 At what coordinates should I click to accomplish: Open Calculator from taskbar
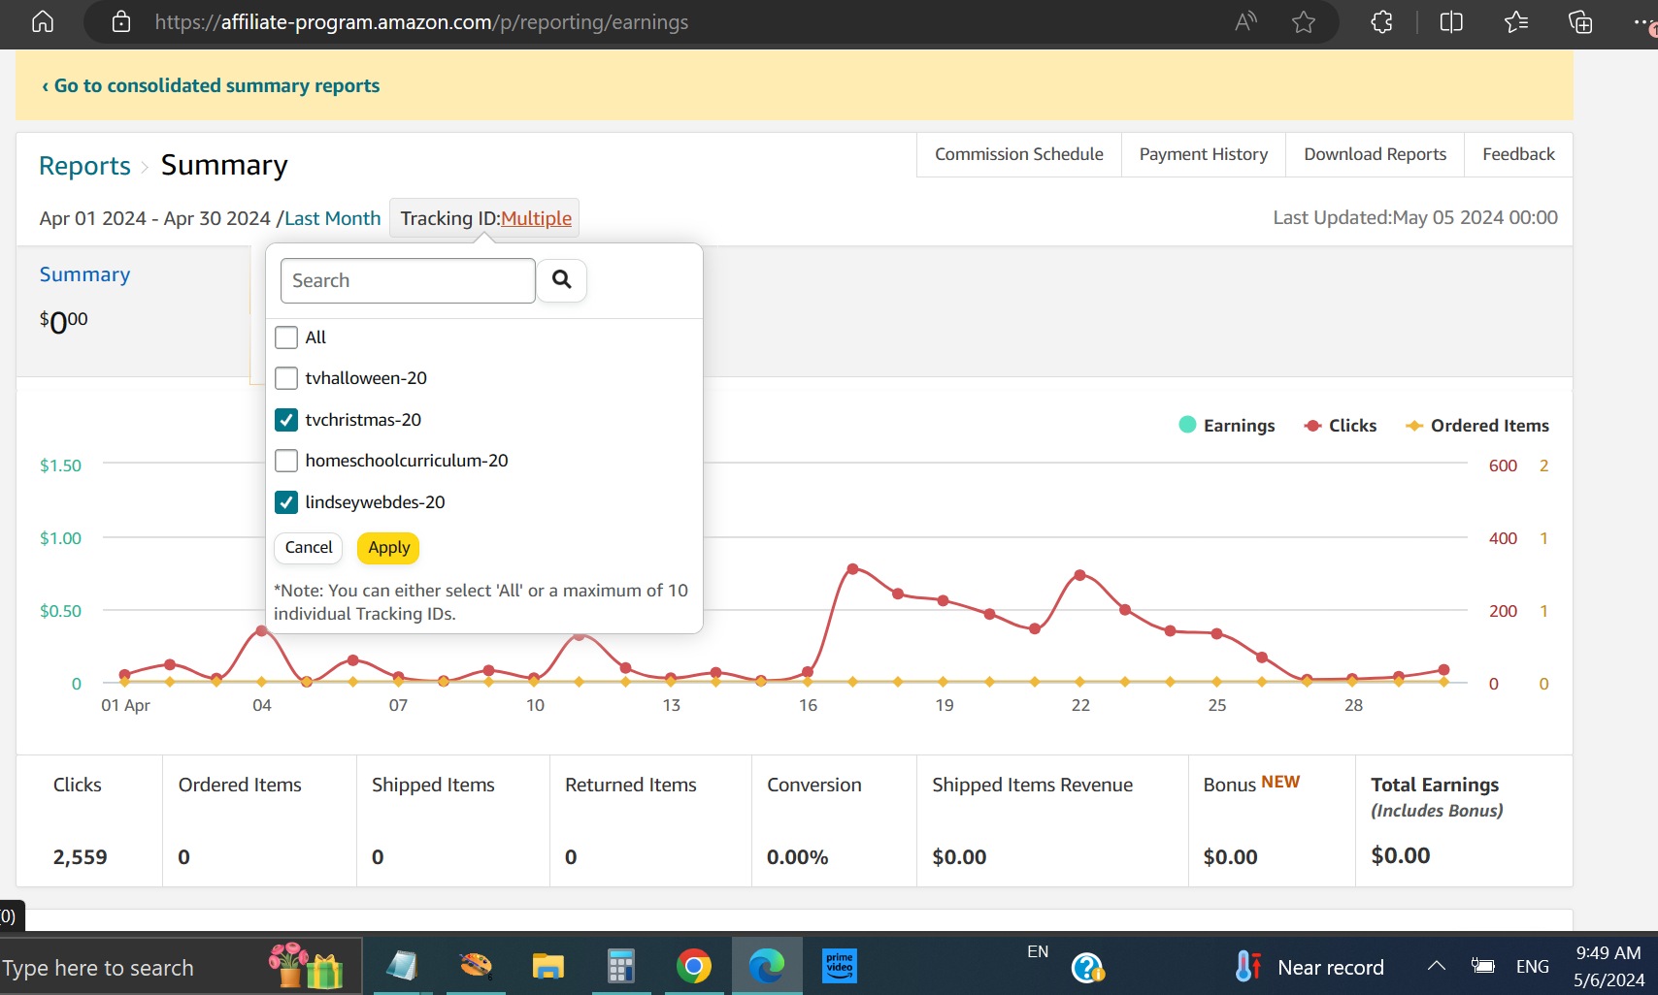click(621, 967)
